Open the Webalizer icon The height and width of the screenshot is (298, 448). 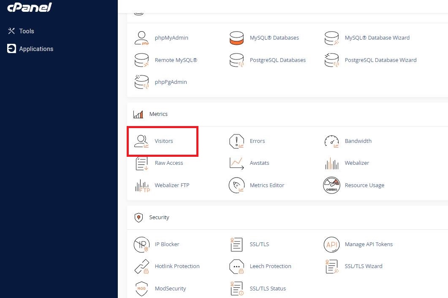click(331, 163)
